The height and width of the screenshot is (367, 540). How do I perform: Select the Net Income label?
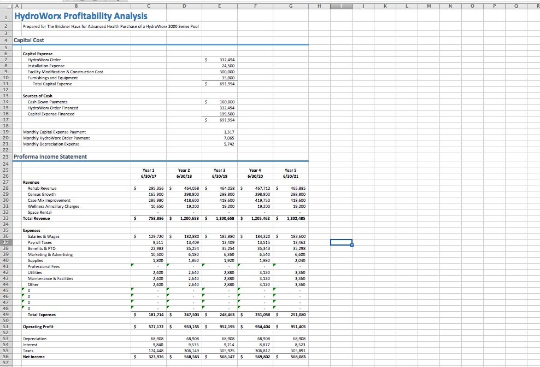pos(34,357)
